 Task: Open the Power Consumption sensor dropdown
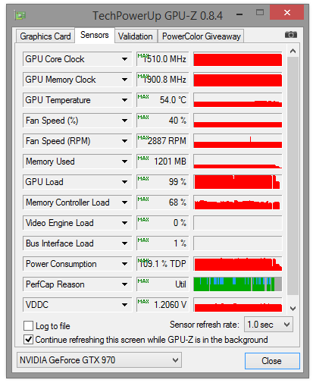coord(124,264)
